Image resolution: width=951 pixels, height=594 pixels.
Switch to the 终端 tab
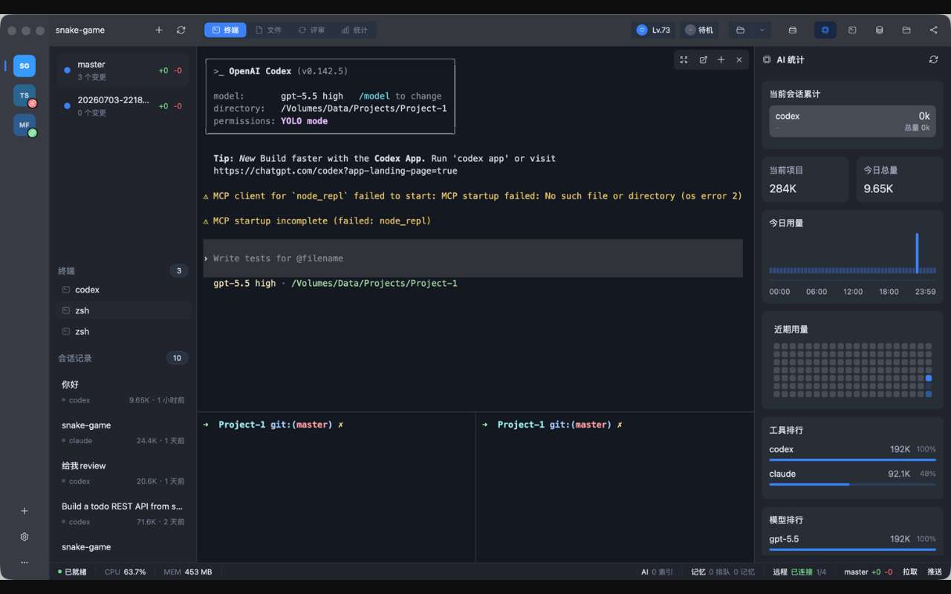coord(226,30)
